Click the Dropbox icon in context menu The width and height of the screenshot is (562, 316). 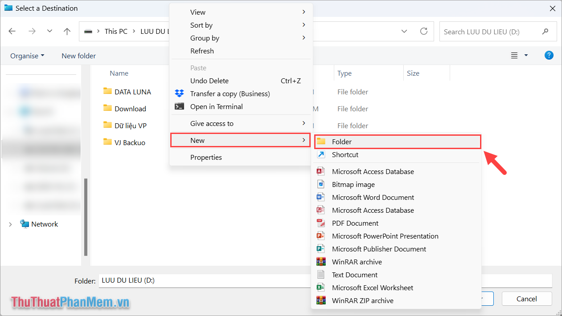click(x=179, y=93)
